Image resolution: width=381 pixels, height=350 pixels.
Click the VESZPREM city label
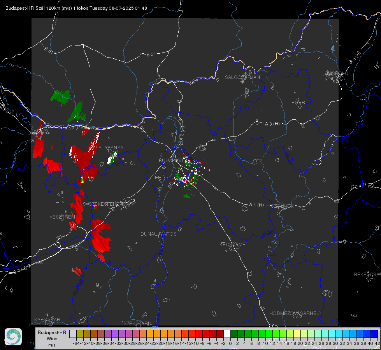(62, 217)
